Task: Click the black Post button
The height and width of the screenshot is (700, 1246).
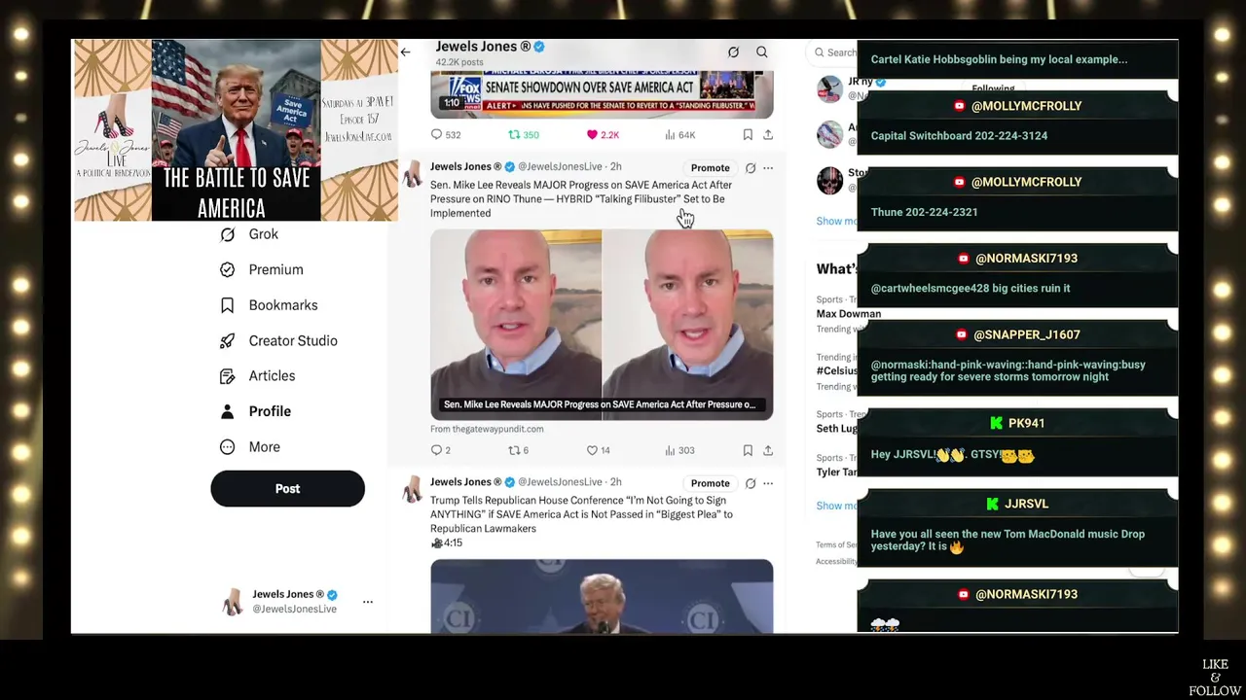Action: pos(287,489)
